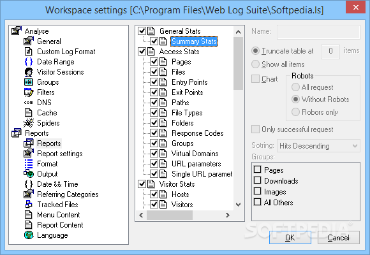Click the Spiders spider icon
This screenshot has height=255, width=370.
[x=29, y=123]
